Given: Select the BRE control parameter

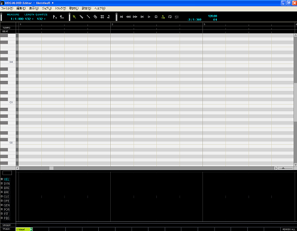Looking at the screenshot, I should pos(7,188).
